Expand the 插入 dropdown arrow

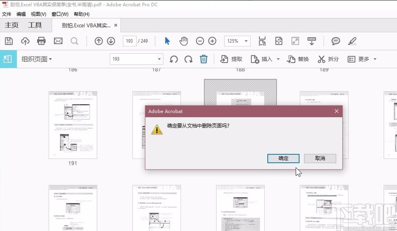[x=278, y=59]
